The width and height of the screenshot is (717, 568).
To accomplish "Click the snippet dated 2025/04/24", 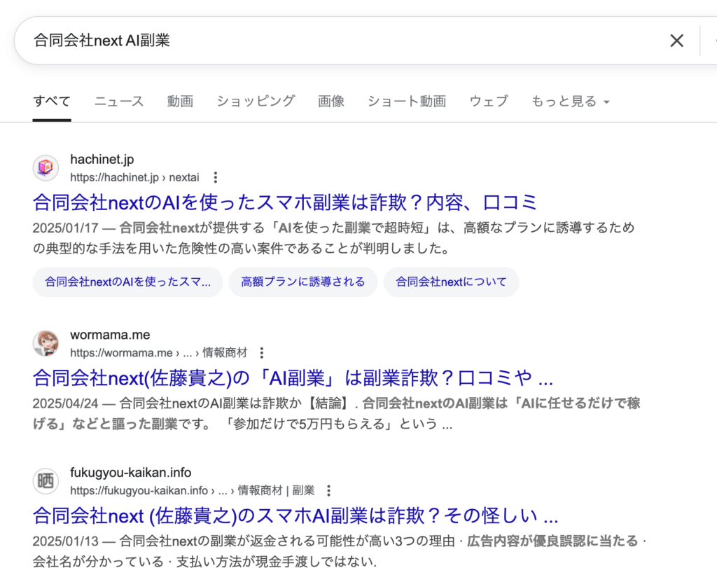I will [337, 413].
